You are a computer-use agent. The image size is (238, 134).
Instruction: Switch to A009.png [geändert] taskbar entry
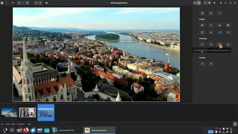click(x=99, y=130)
